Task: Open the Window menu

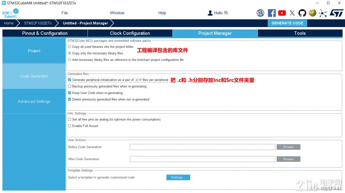Action: [x=117, y=13]
